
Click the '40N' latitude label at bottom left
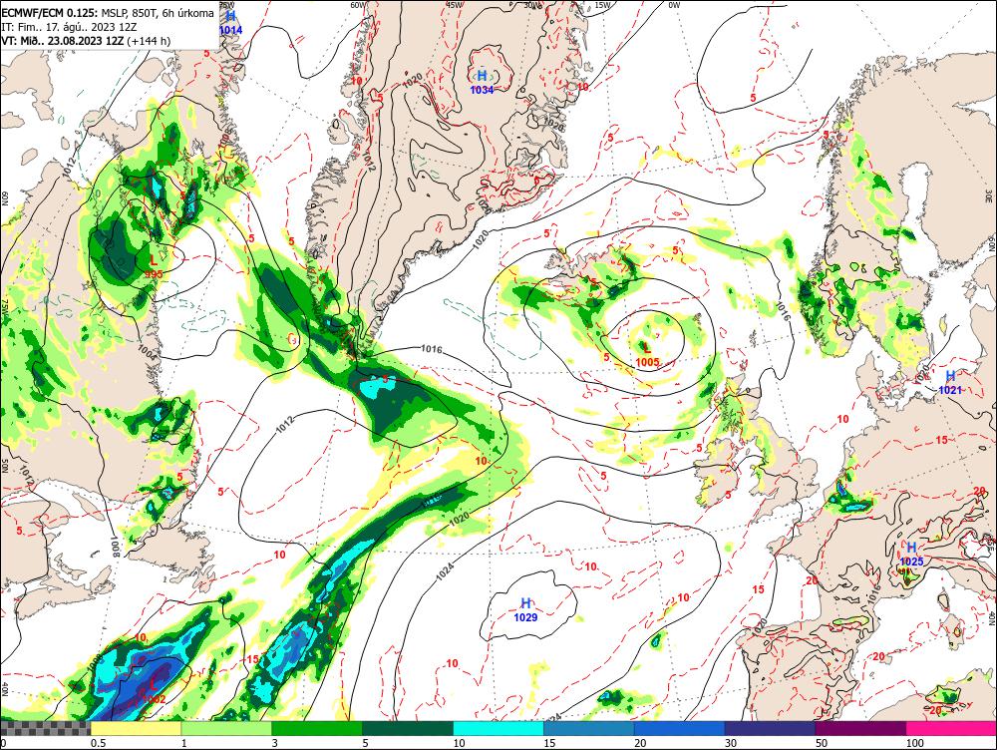tap(4, 690)
